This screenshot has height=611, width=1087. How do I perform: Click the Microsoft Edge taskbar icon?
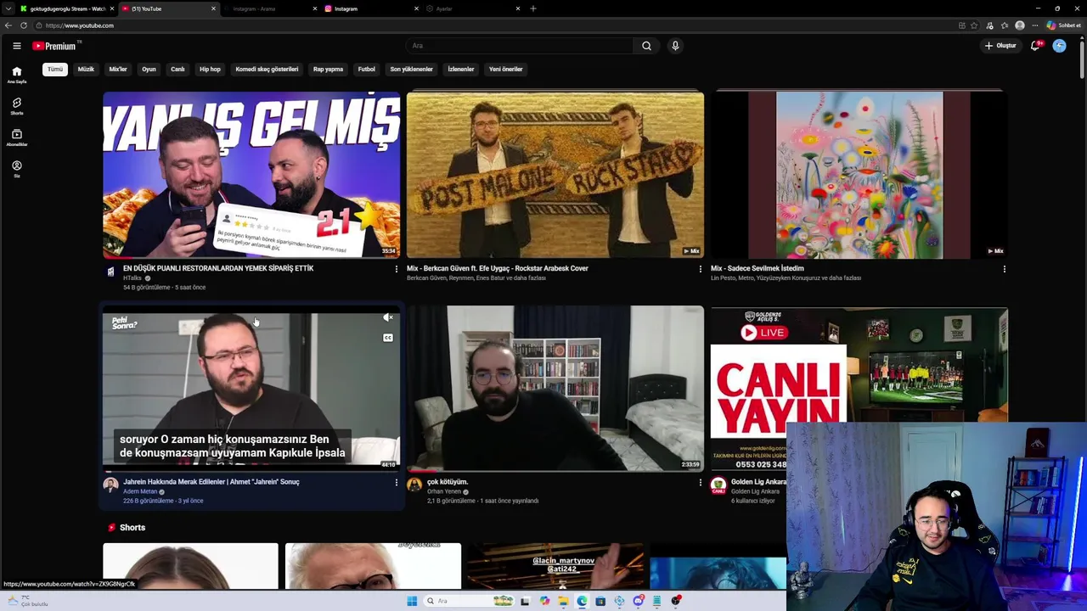[582, 601]
